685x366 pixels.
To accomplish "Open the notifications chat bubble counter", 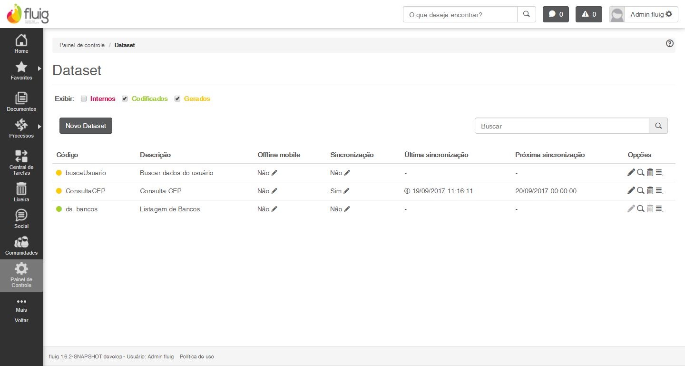I will pos(556,14).
